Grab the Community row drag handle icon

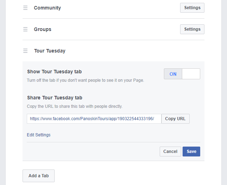click(25, 8)
